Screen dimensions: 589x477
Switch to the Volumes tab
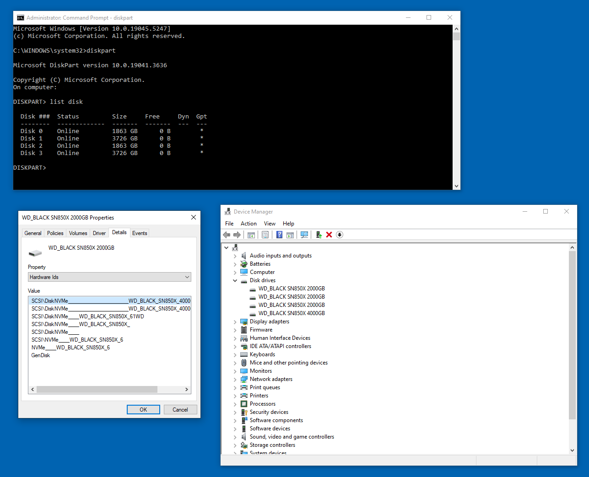[78, 233]
